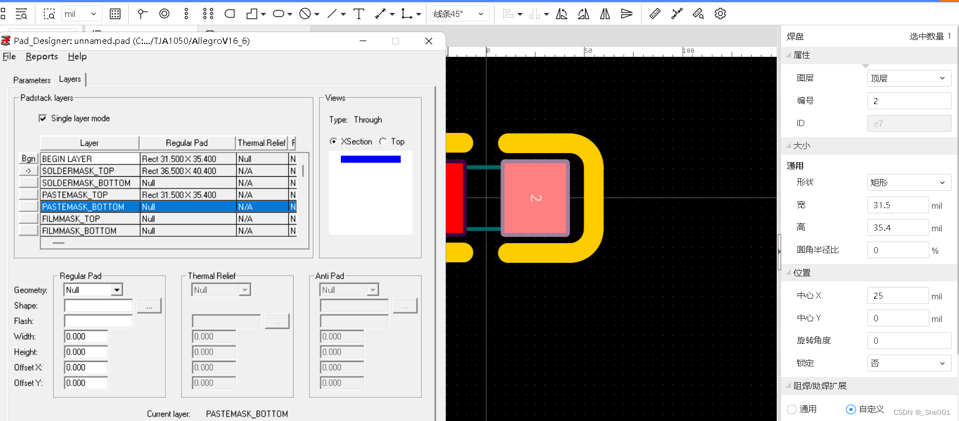This screenshot has height=421, width=959.
Task: Select the single pad placement tool
Action: click(x=143, y=14)
